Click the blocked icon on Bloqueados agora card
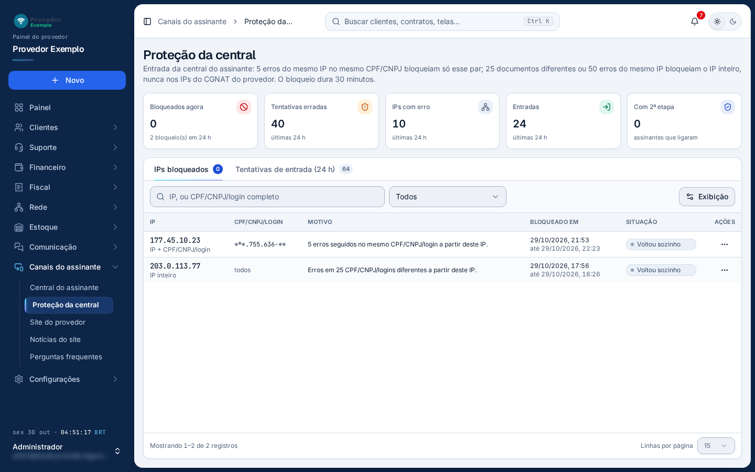Screen dimensions: 755x472 click(x=244, y=107)
